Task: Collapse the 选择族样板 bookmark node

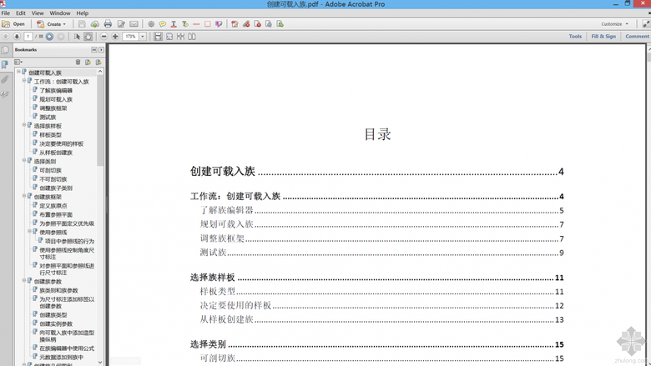Action: [x=24, y=126]
